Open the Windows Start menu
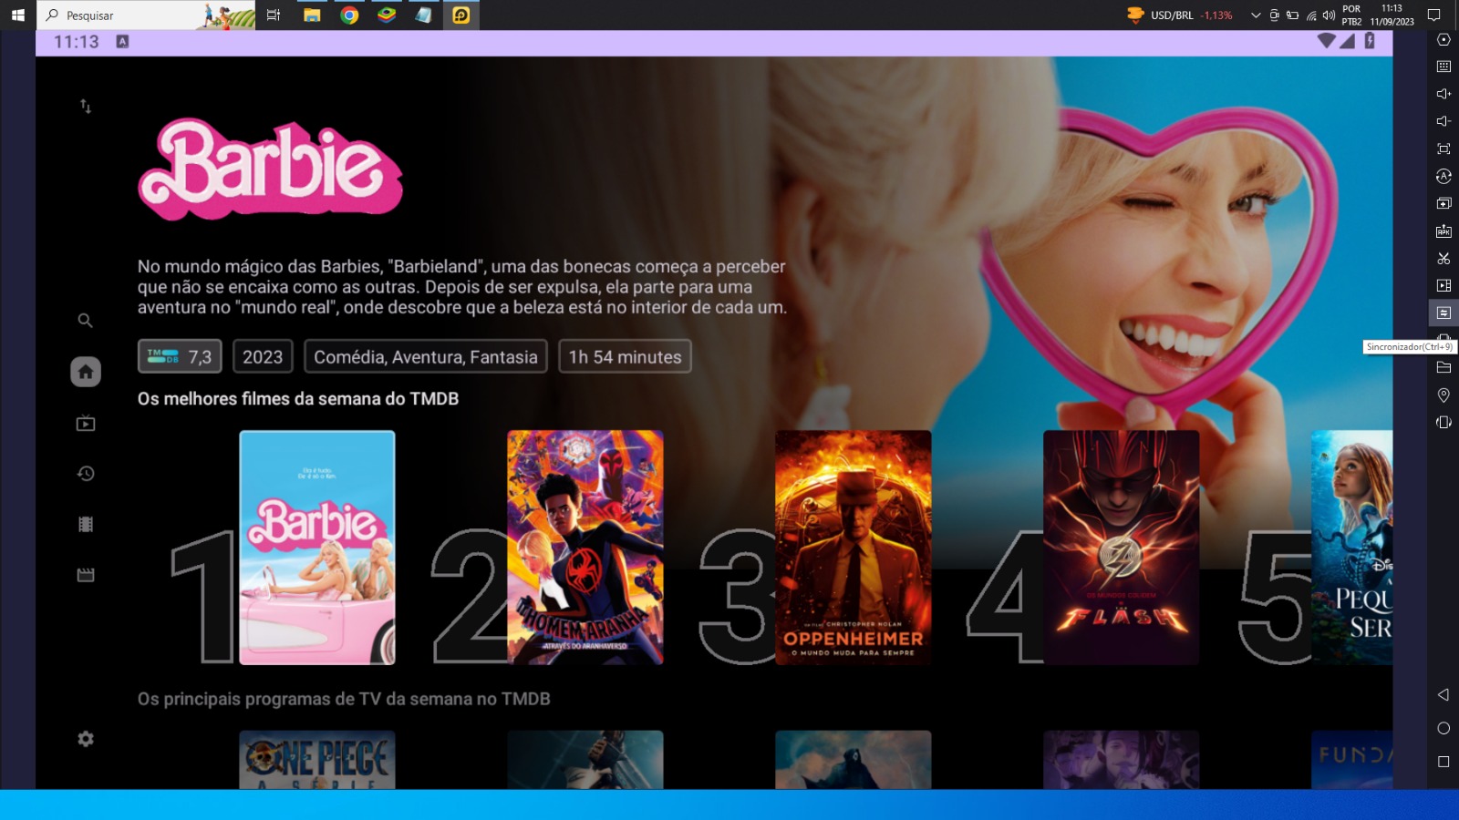 point(17,15)
